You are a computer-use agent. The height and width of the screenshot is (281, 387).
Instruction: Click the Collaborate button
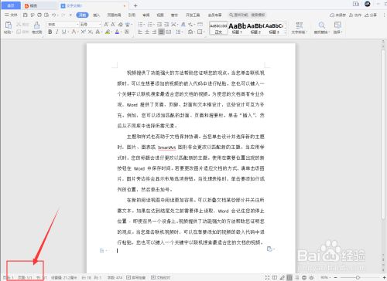click(x=355, y=15)
